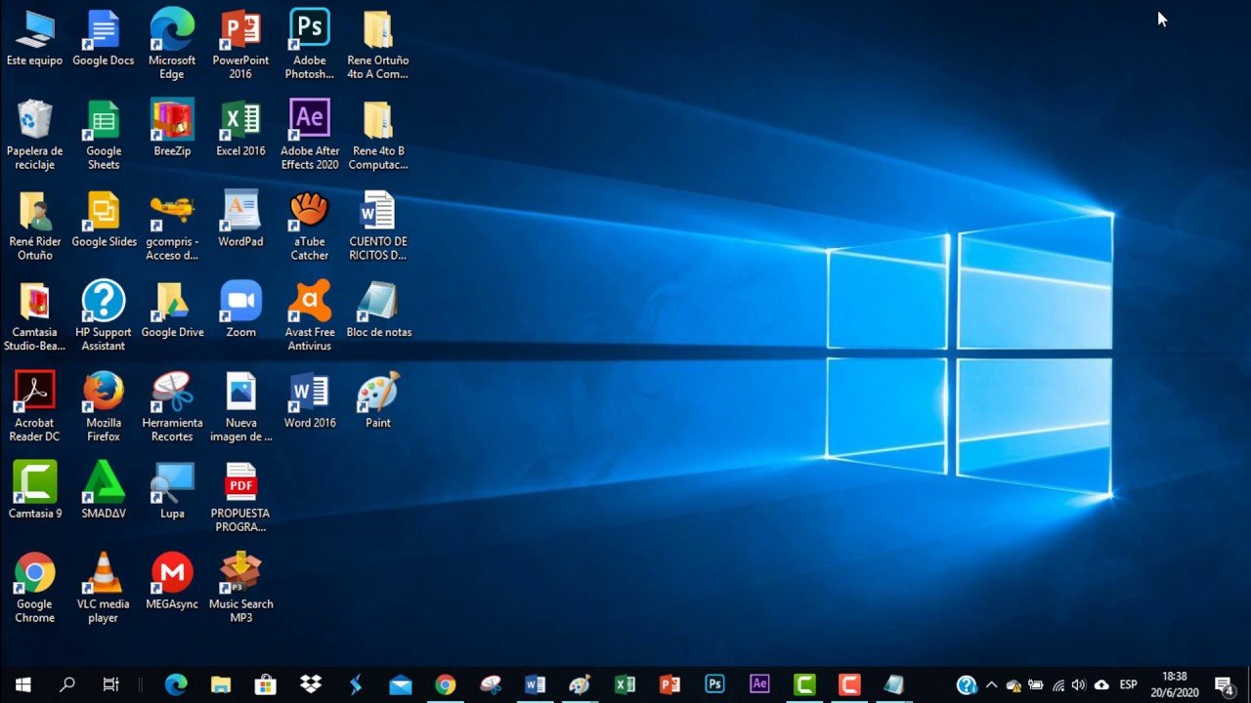Open the green Camtasia taskbar icon
The height and width of the screenshot is (703, 1251).
click(804, 684)
